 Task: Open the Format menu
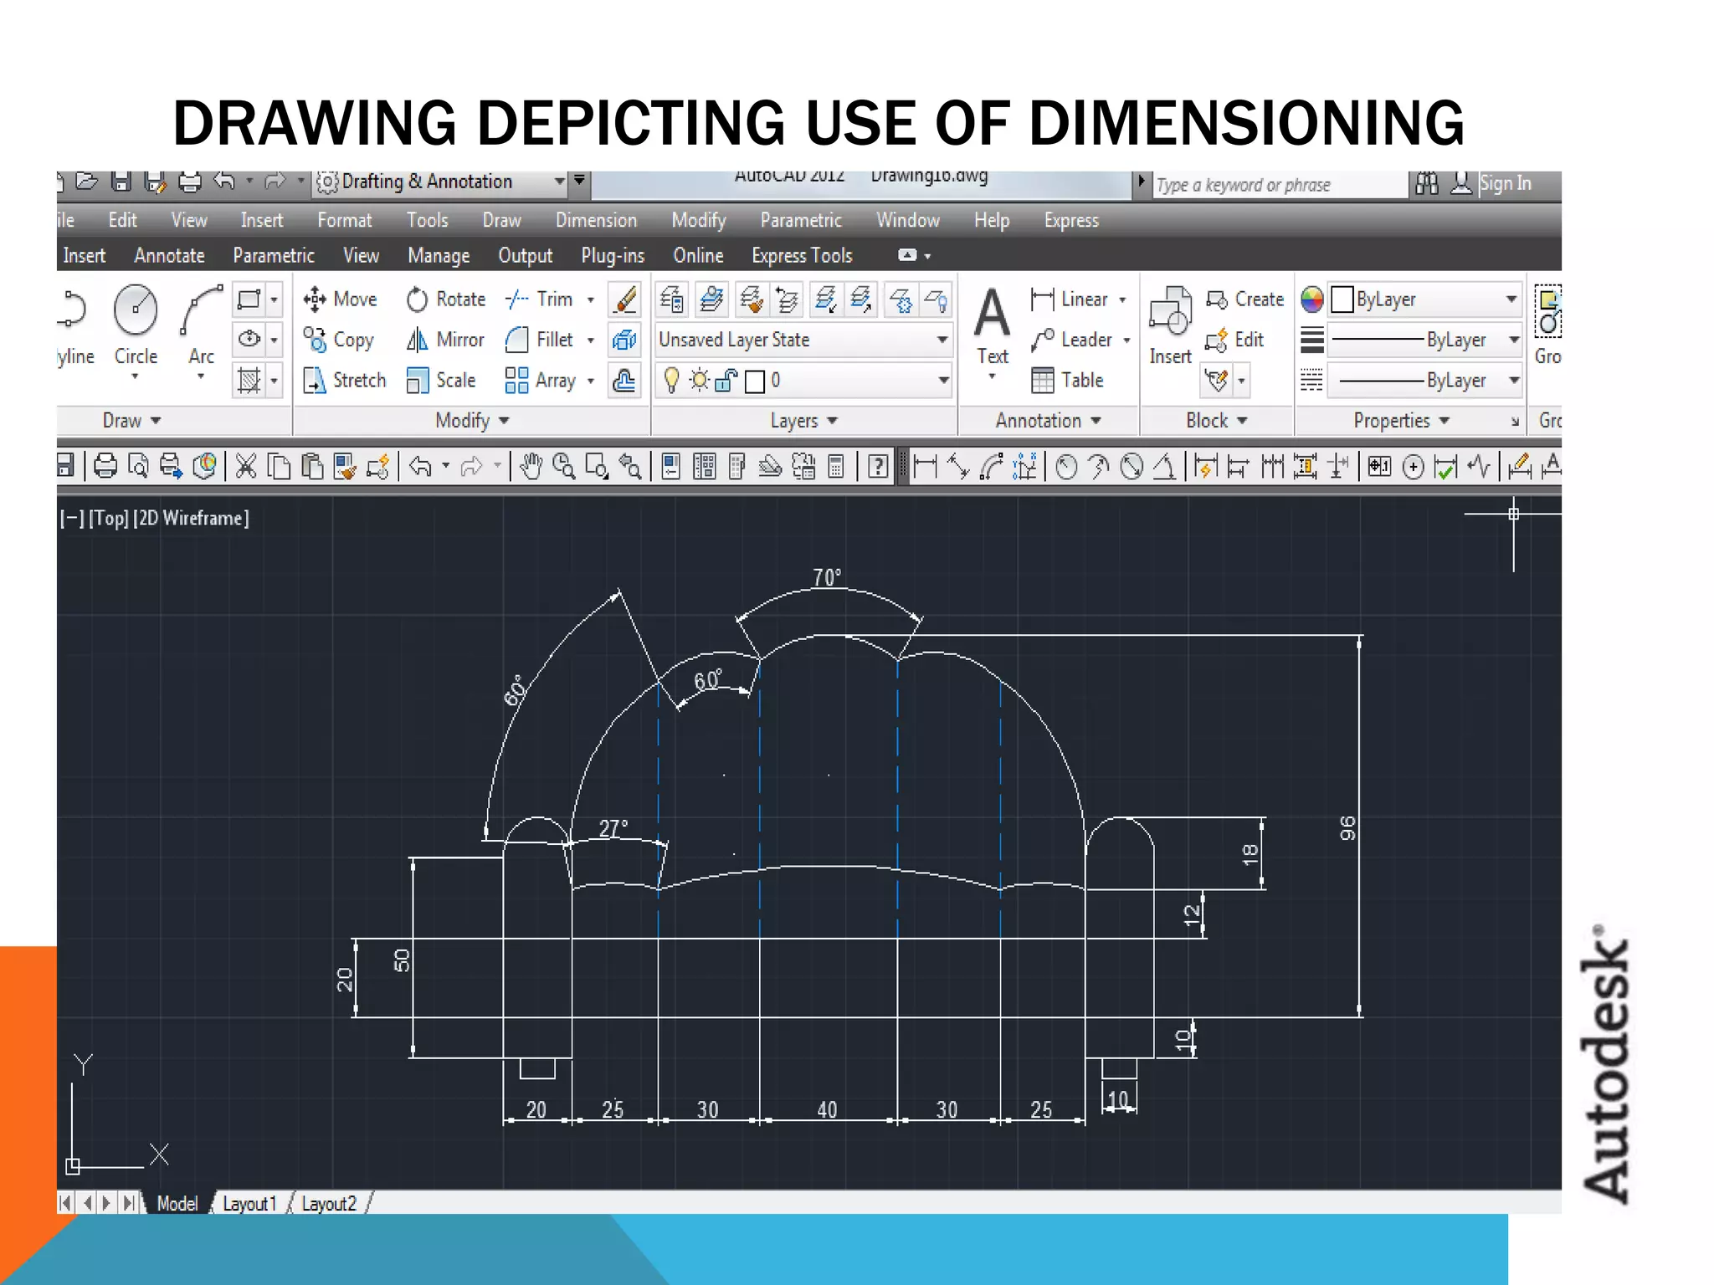click(345, 220)
